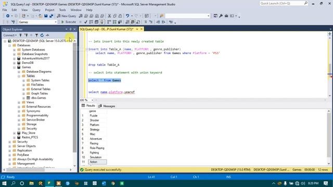
Task: Expand the top-level Security folder
Action: click(9, 142)
